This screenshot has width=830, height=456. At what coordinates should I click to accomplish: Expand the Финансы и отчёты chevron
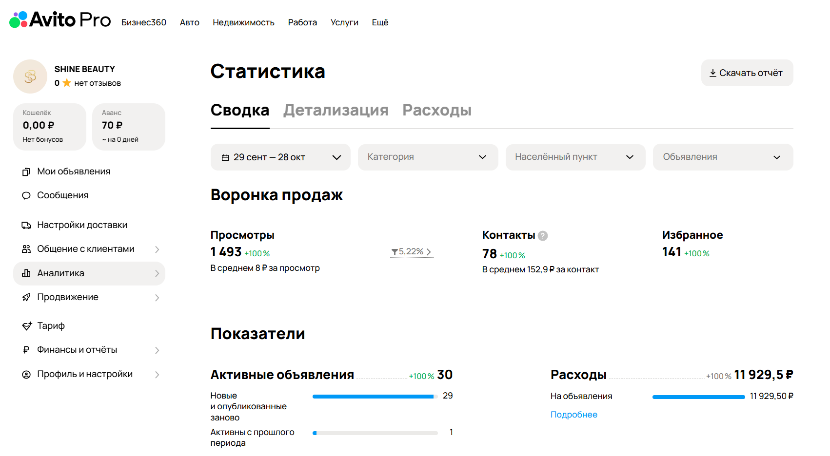(x=157, y=350)
